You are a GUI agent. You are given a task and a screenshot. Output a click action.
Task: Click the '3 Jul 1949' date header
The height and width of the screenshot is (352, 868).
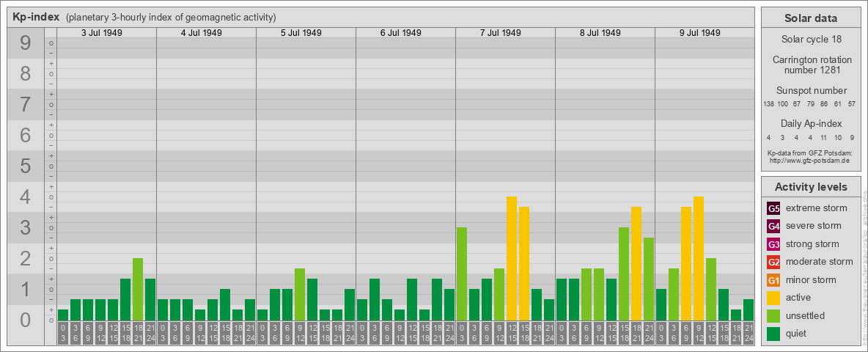click(x=102, y=33)
